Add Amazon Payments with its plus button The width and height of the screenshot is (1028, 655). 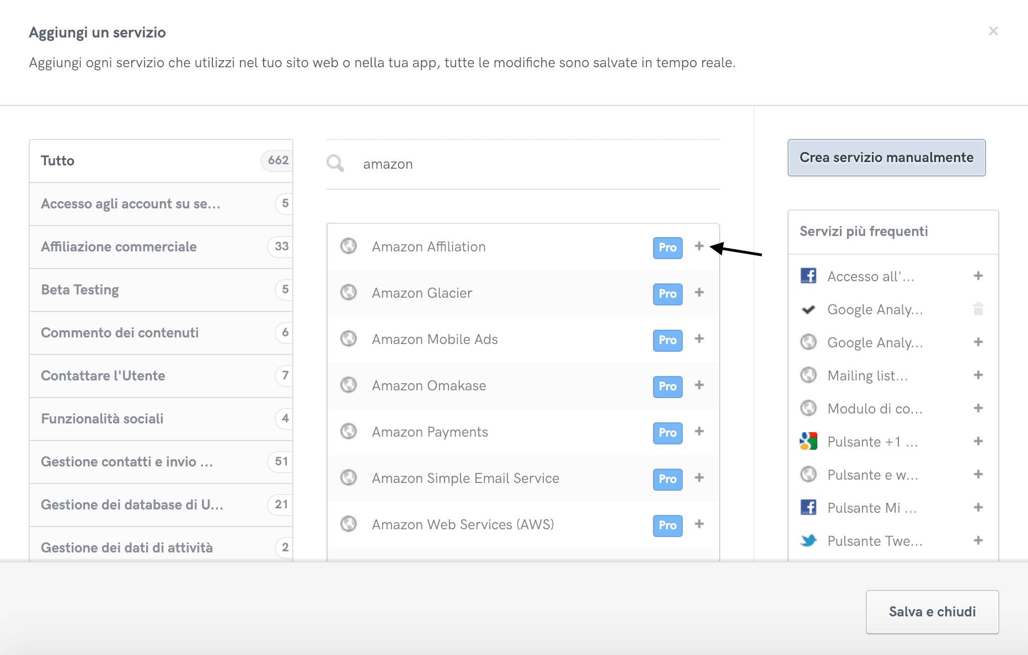(699, 432)
